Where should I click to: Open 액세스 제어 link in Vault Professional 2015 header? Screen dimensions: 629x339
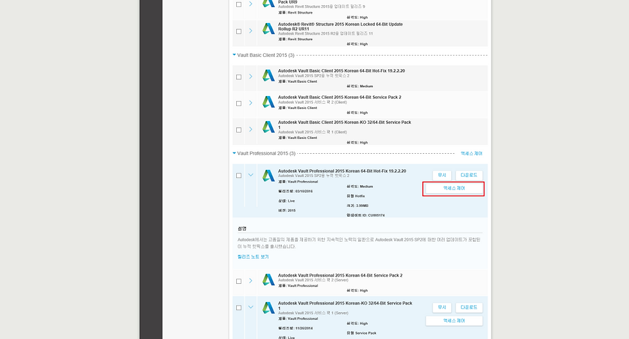(x=471, y=153)
